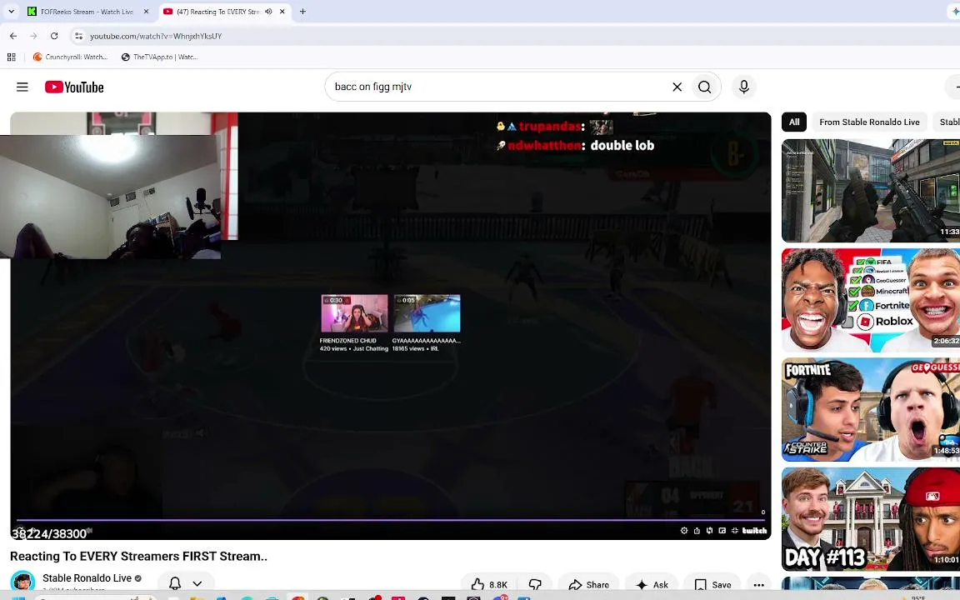This screenshot has width=960, height=600.
Task: Open the TheTVApp.to bookmark
Action: point(159,57)
